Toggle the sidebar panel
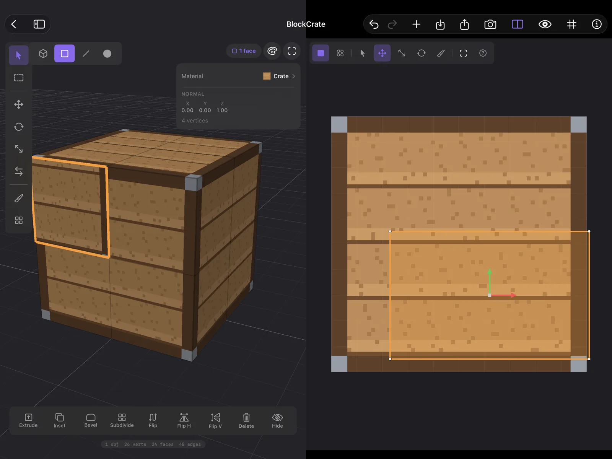The image size is (612, 459). [x=39, y=24]
